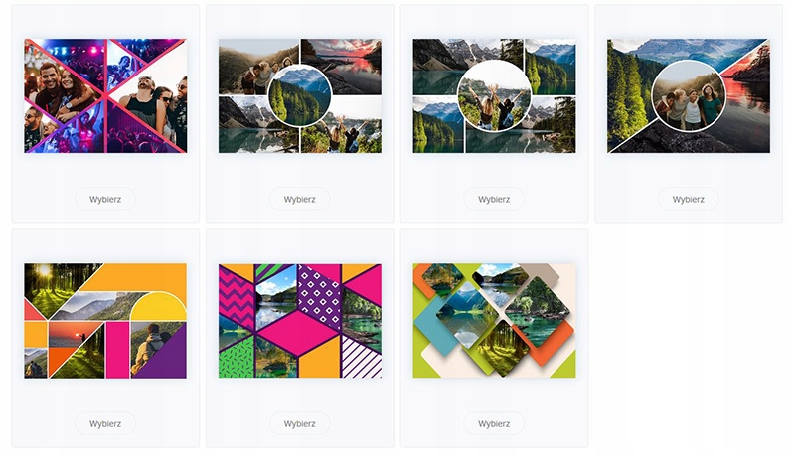This screenshot has height=456, width=795.
Task: Click Wybierz under the diamond tiles template
Action: point(494,423)
